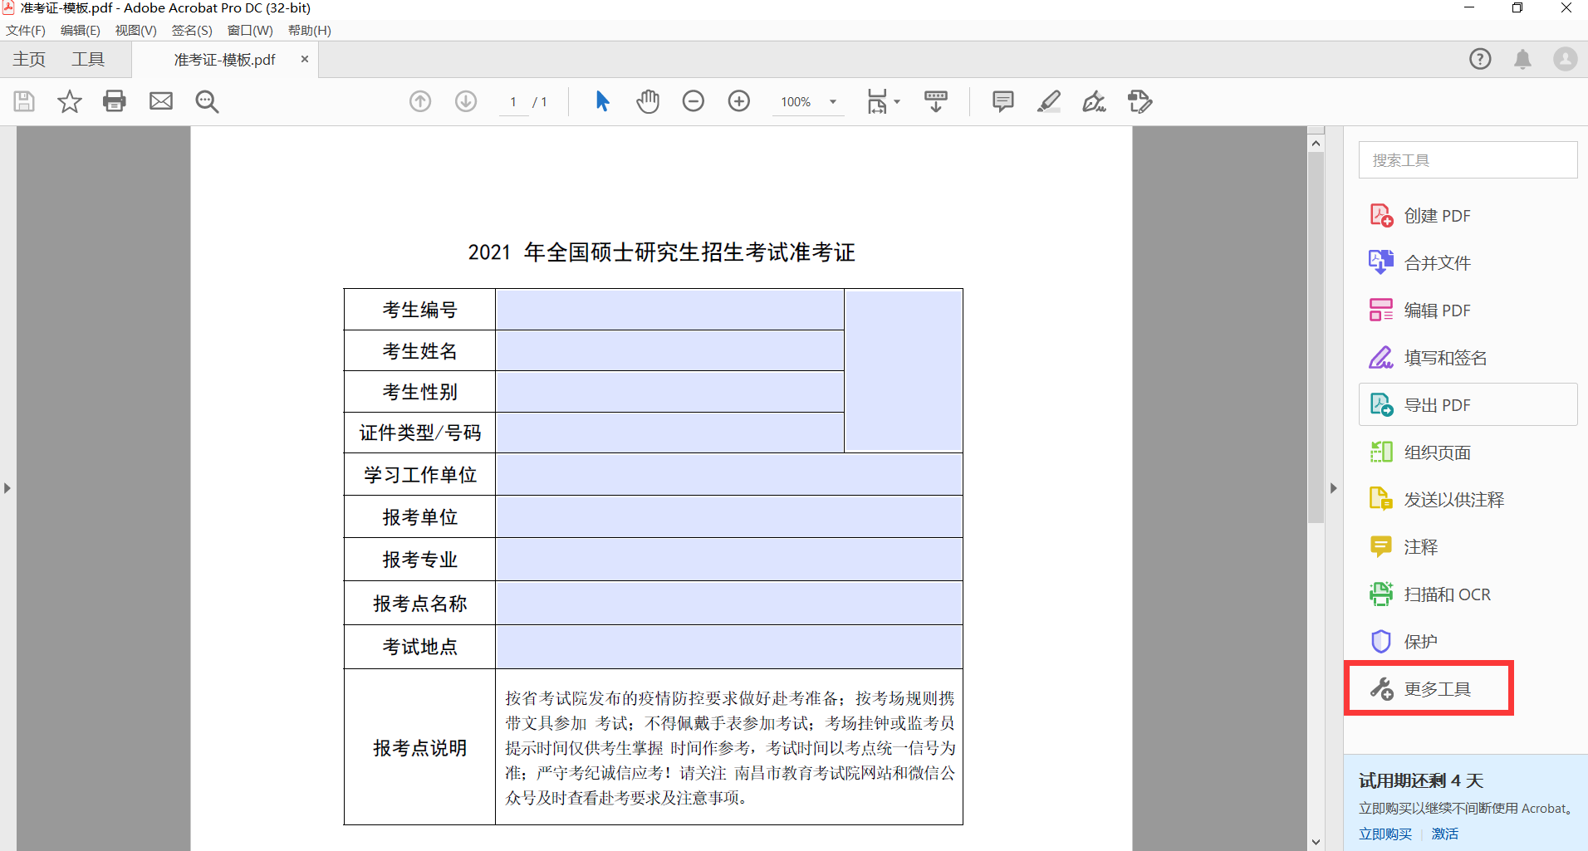The height and width of the screenshot is (851, 1588).
Task: Go to the previous page with the up arrow
Action: tap(420, 101)
